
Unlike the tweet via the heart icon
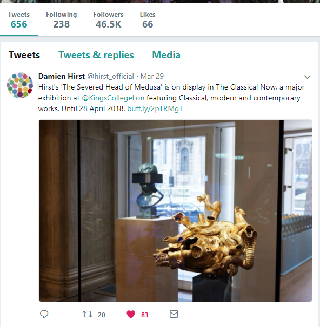[x=131, y=314]
